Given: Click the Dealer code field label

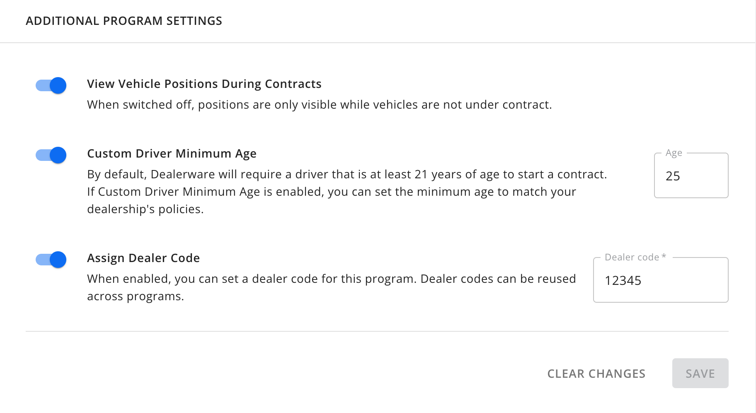Looking at the screenshot, I should [634, 257].
